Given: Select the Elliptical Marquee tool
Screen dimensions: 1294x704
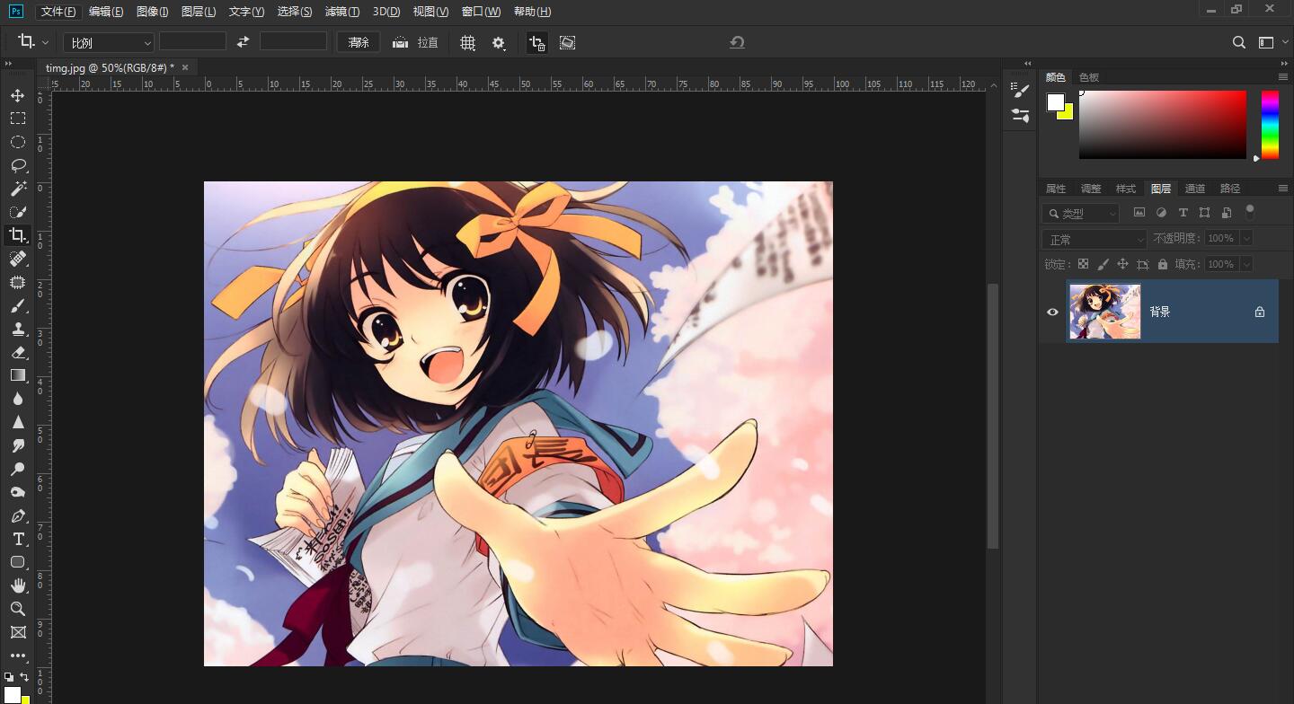Looking at the screenshot, I should pyautogui.click(x=17, y=142).
